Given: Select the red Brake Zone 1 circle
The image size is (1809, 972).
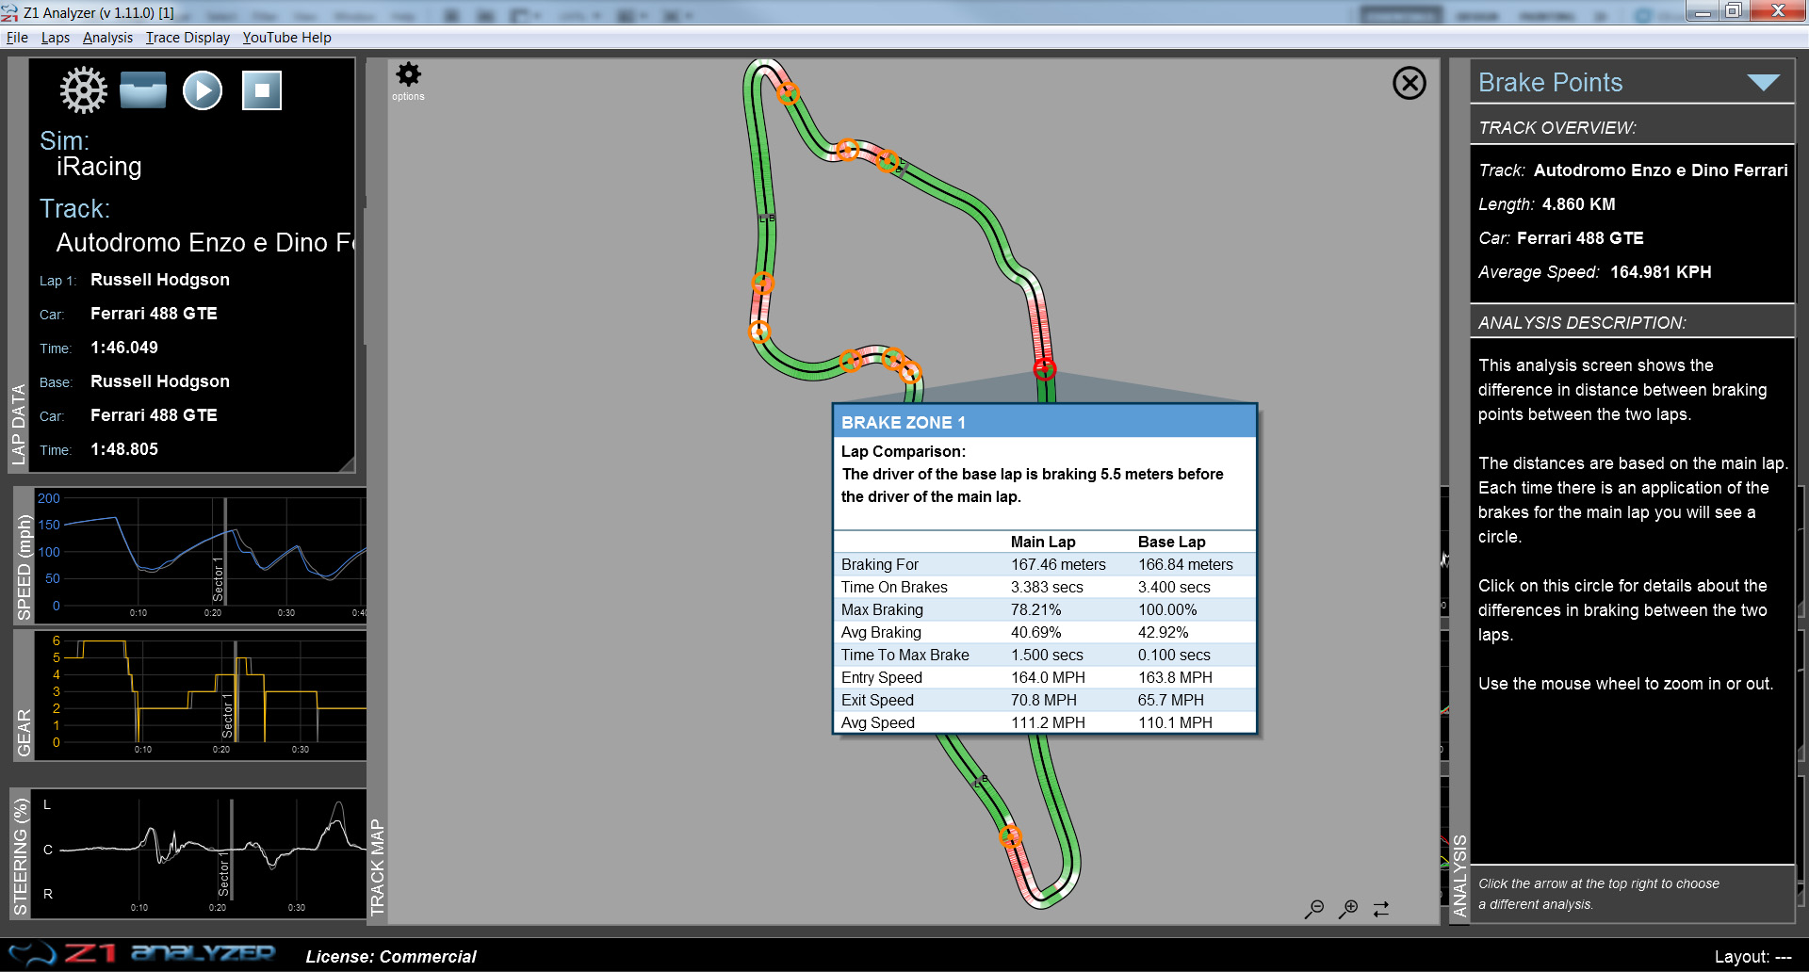Looking at the screenshot, I should point(1044,368).
